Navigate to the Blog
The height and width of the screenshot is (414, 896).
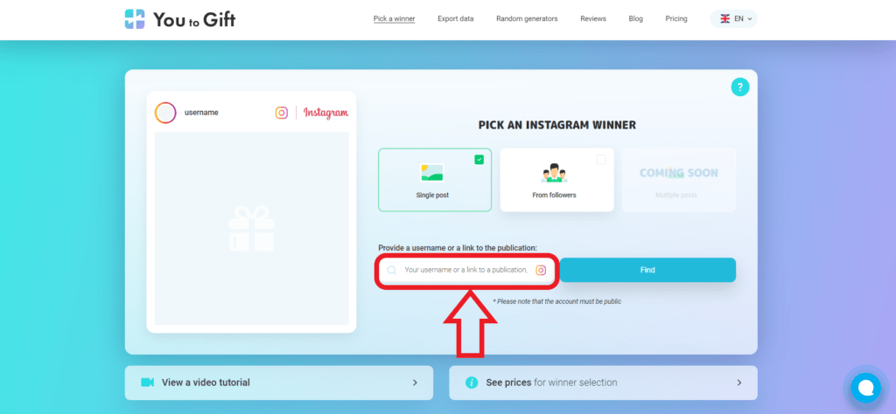tap(635, 19)
